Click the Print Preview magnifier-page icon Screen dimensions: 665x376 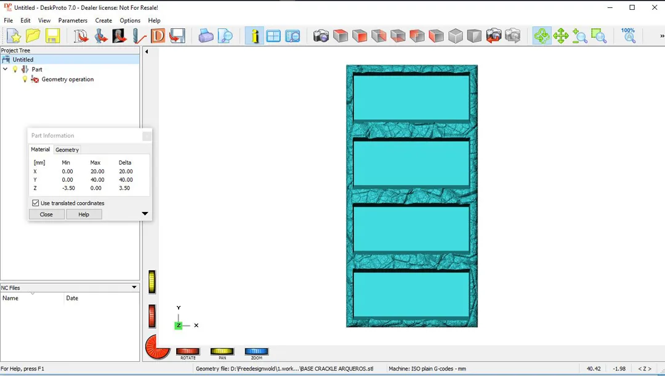click(x=225, y=36)
